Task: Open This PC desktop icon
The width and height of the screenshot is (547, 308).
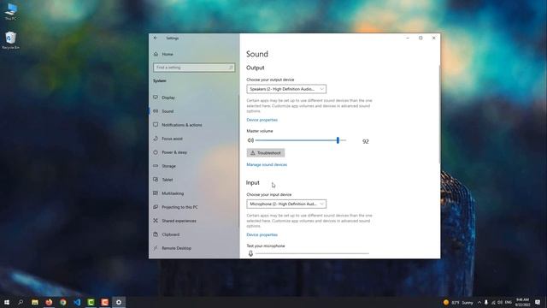Action: pyautogui.click(x=10, y=11)
